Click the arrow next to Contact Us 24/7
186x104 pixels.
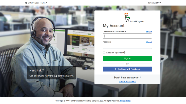point(160,3)
